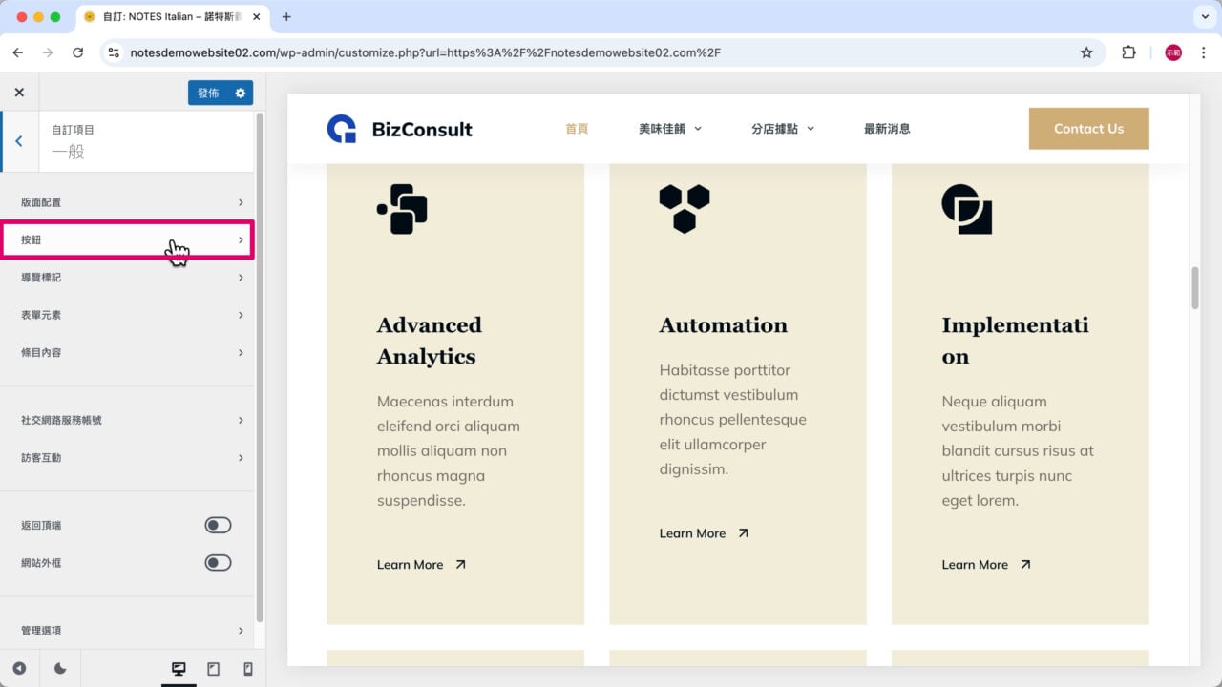Screen dimensions: 1222x687
Task: Open the 美味佳餚 dropdown menu
Action: (x=669, y=129)
